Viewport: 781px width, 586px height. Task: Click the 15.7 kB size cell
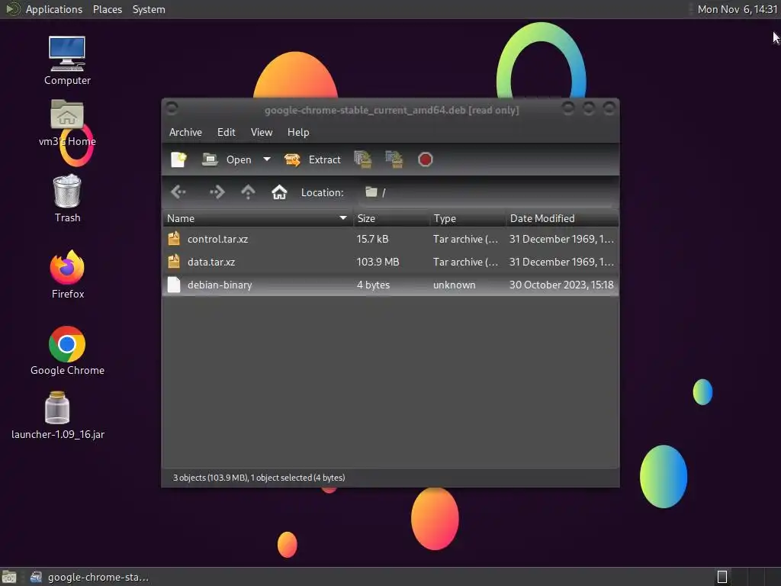372,239
